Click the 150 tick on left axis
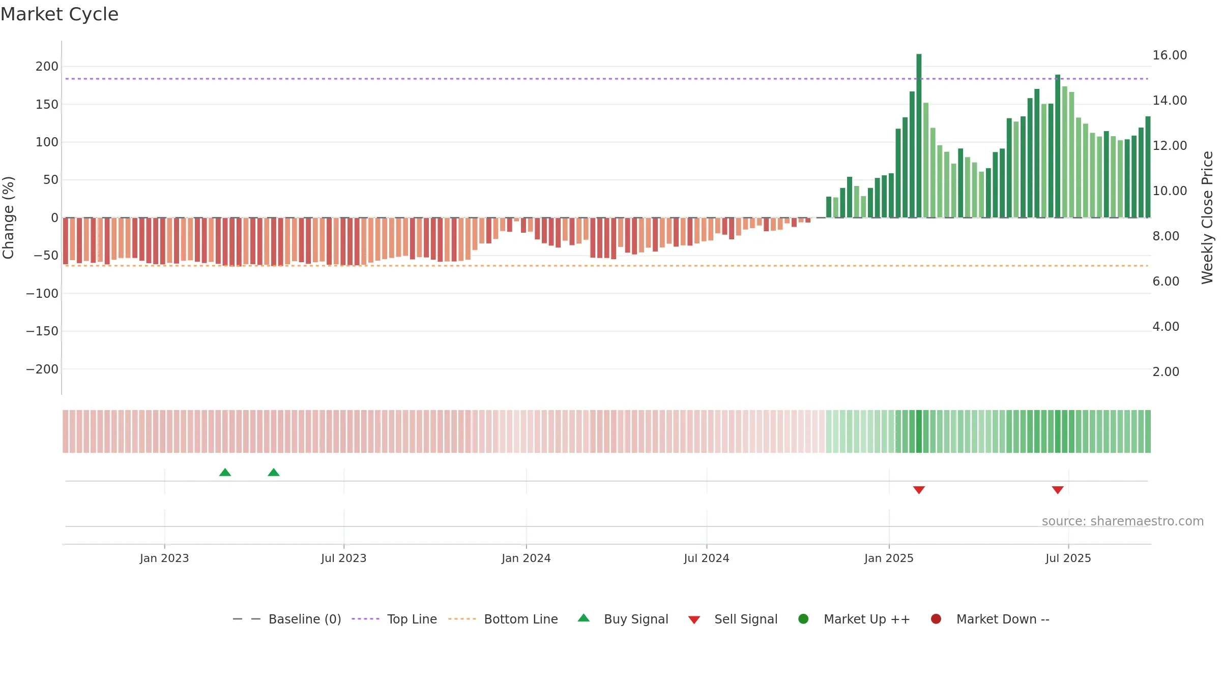This screenshot has height=686, width=1221. (x=47, y=105)
